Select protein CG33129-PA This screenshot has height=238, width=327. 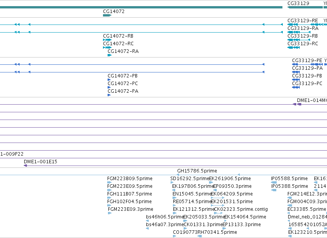[x=307, y=68]
